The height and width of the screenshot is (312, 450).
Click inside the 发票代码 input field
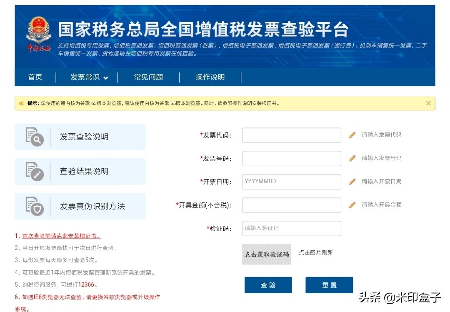click(x=291, y=135)
